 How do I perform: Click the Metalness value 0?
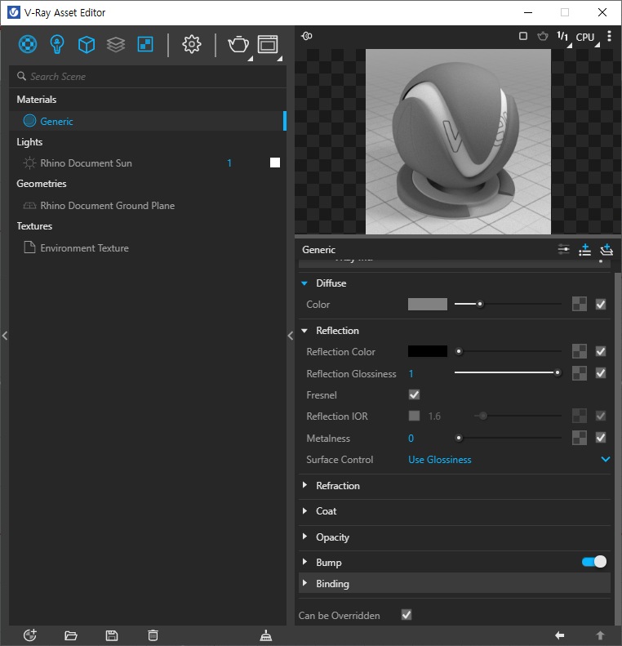(x=411, y=438)
